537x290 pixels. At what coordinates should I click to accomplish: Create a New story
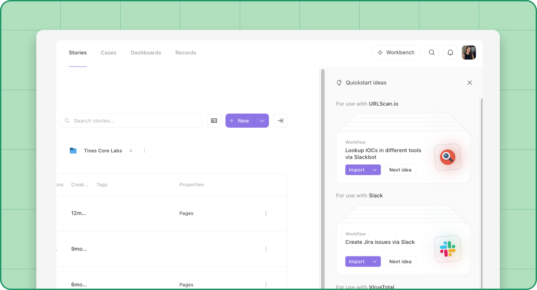(x=240, y=121)
